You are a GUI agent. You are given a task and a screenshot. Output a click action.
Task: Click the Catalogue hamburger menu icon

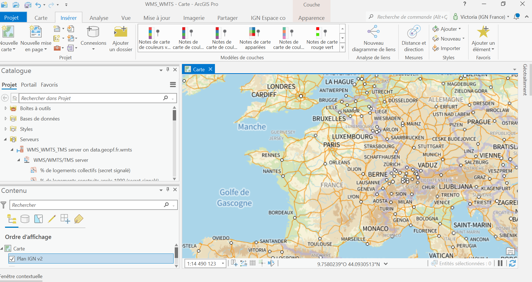[173, 84]
